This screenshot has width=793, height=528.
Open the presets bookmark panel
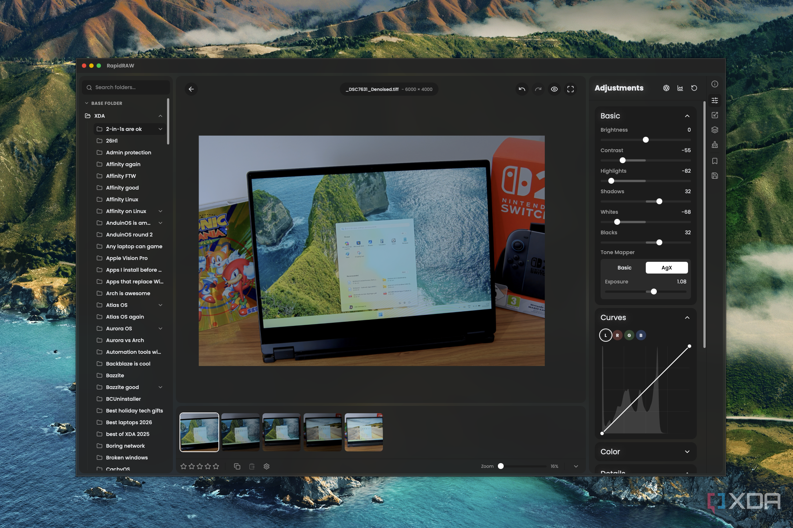point(715,161)
